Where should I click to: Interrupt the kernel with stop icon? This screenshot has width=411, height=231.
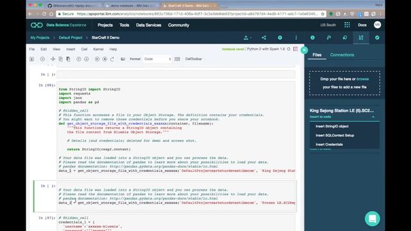pos(105,59)
